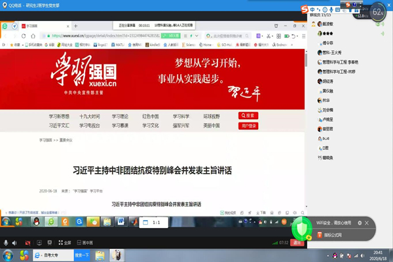Toggle the 画中画 picture-in-picture mode
This screenshot has width=393, height=262.
[84, 242]
